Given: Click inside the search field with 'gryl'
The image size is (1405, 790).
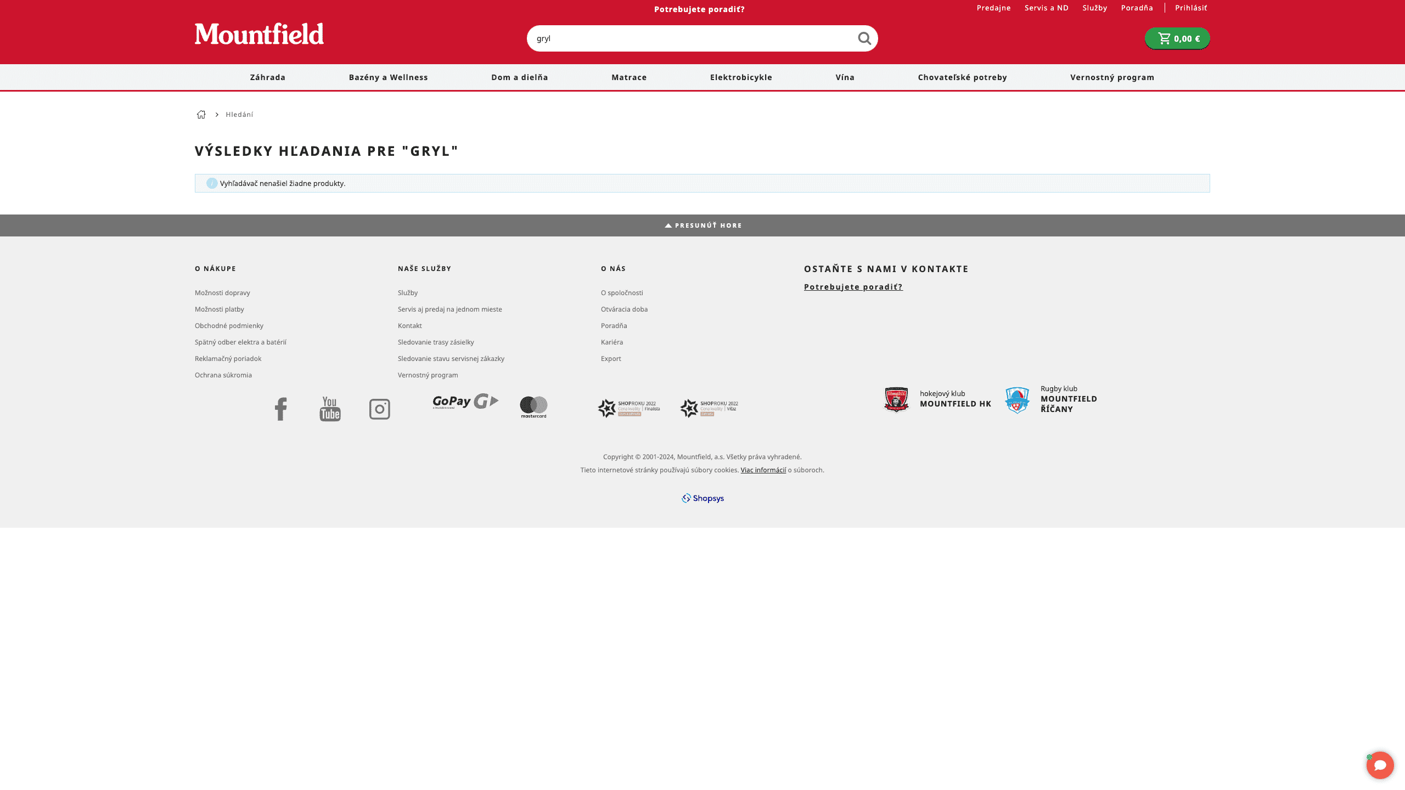Looking at the screenshot, I should (x=686, y=38).
